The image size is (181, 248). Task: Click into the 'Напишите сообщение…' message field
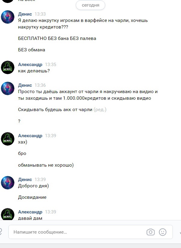(x=91, y=232)
